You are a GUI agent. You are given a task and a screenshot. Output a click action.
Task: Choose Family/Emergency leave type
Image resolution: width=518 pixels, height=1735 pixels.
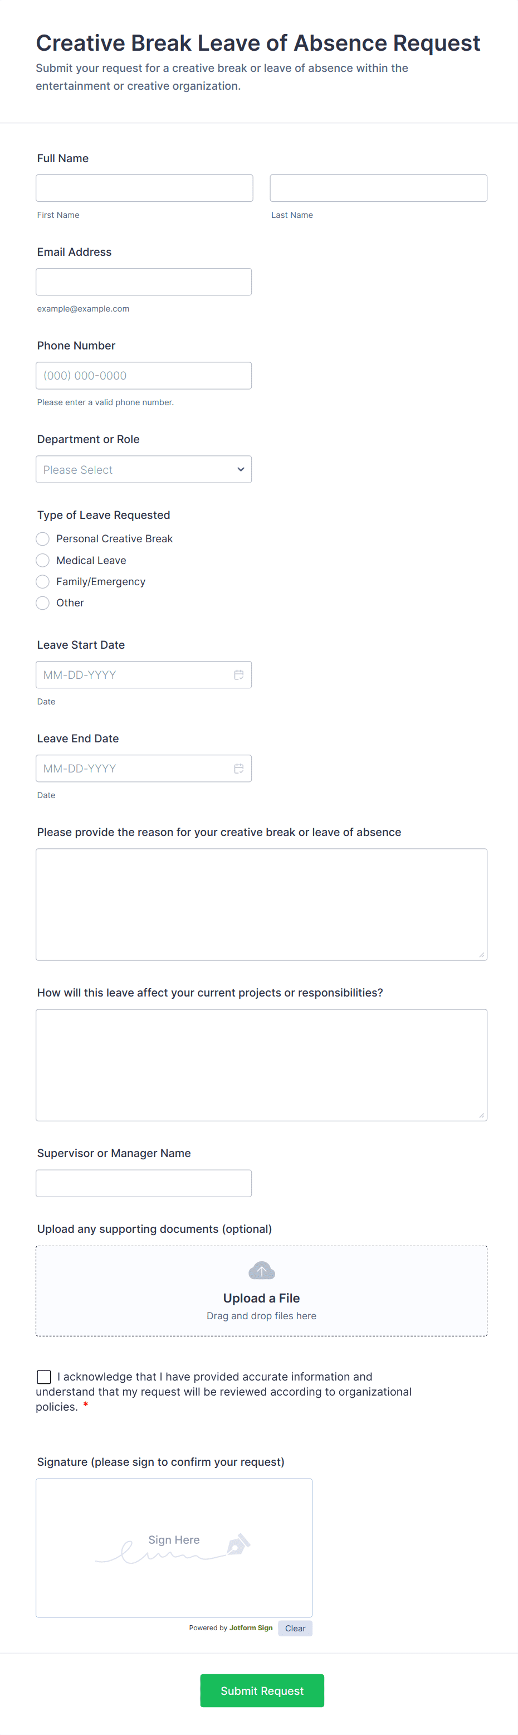pos(43,582)
